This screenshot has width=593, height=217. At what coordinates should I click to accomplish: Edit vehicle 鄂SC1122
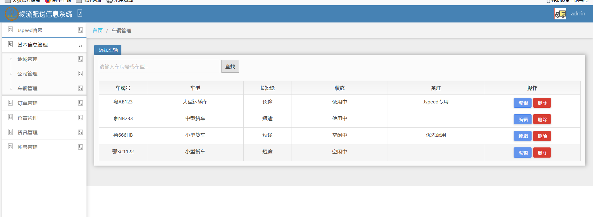click(523, 153)
